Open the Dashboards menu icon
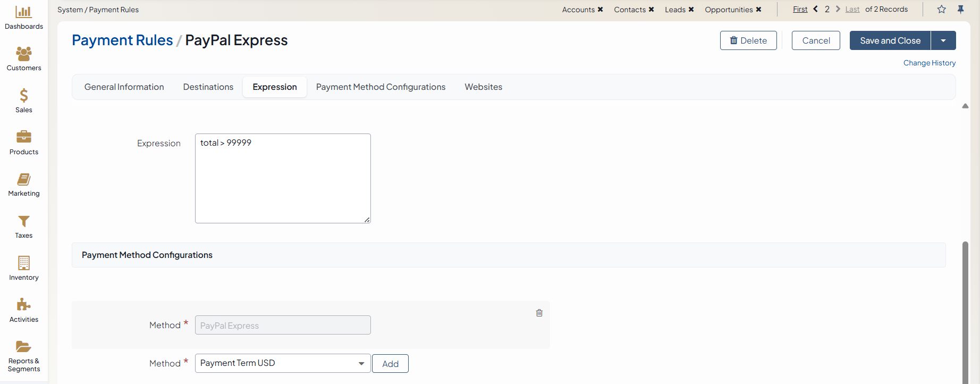Viewport: 980px width, 384px height. click(x=24, y=12)
